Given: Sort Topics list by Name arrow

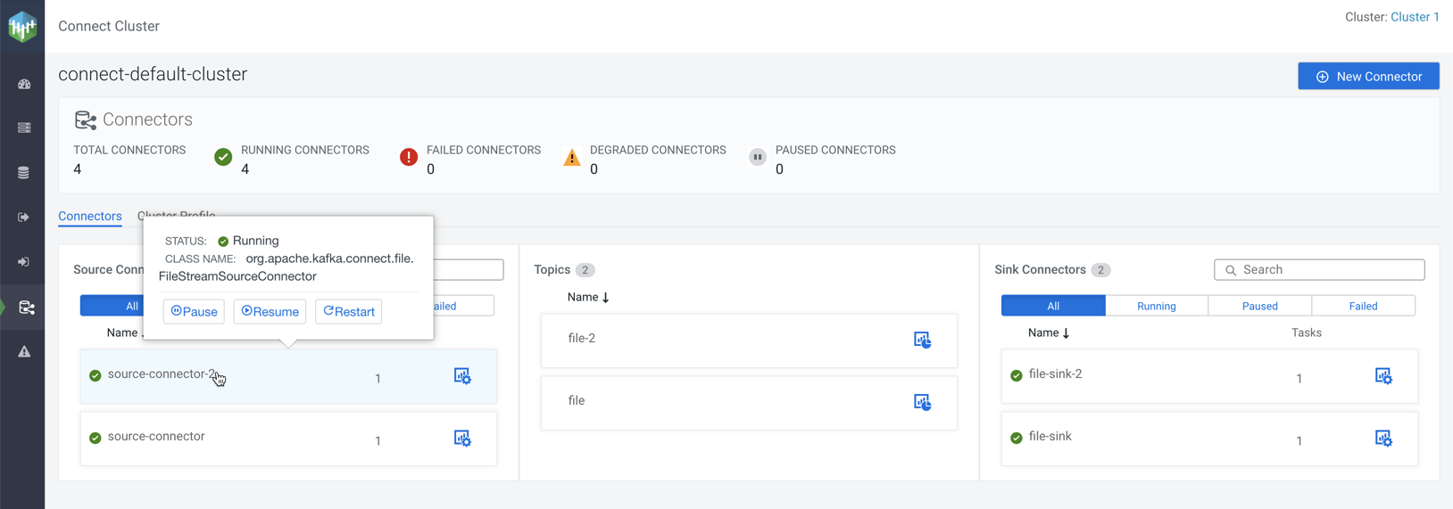Looking at the screenshot, I should tap(606, 298).
